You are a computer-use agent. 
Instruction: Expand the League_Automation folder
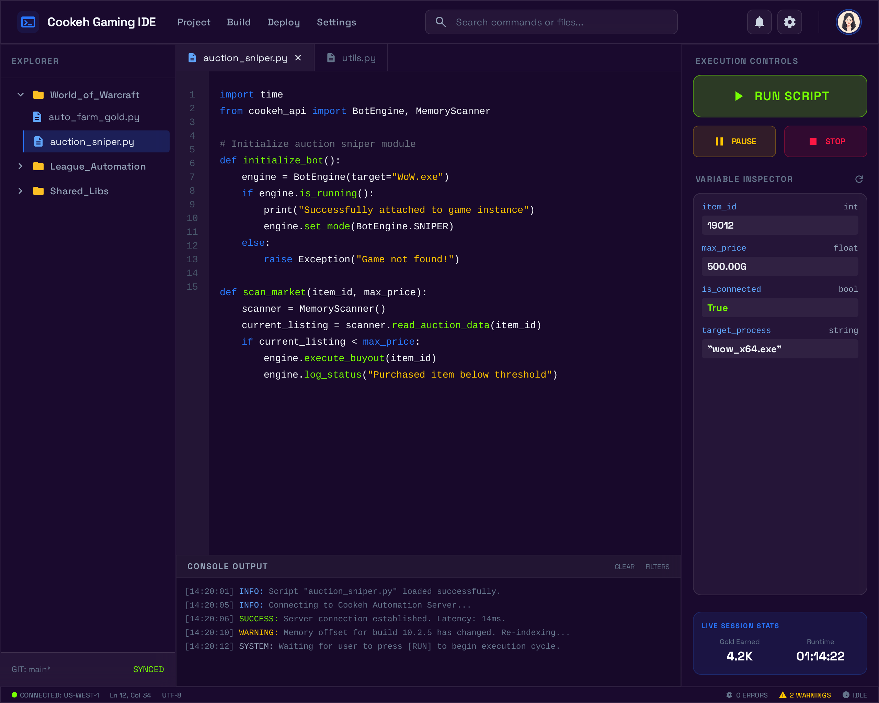21,166
